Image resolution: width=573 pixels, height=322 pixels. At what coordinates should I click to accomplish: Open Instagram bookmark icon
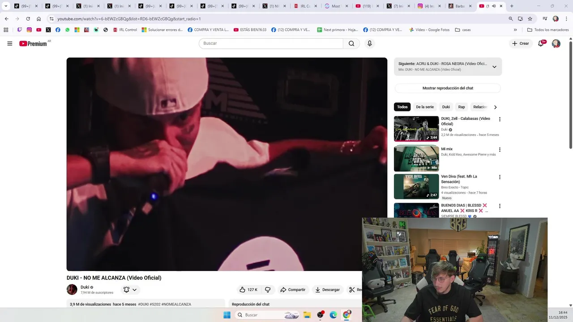point(29,30)
